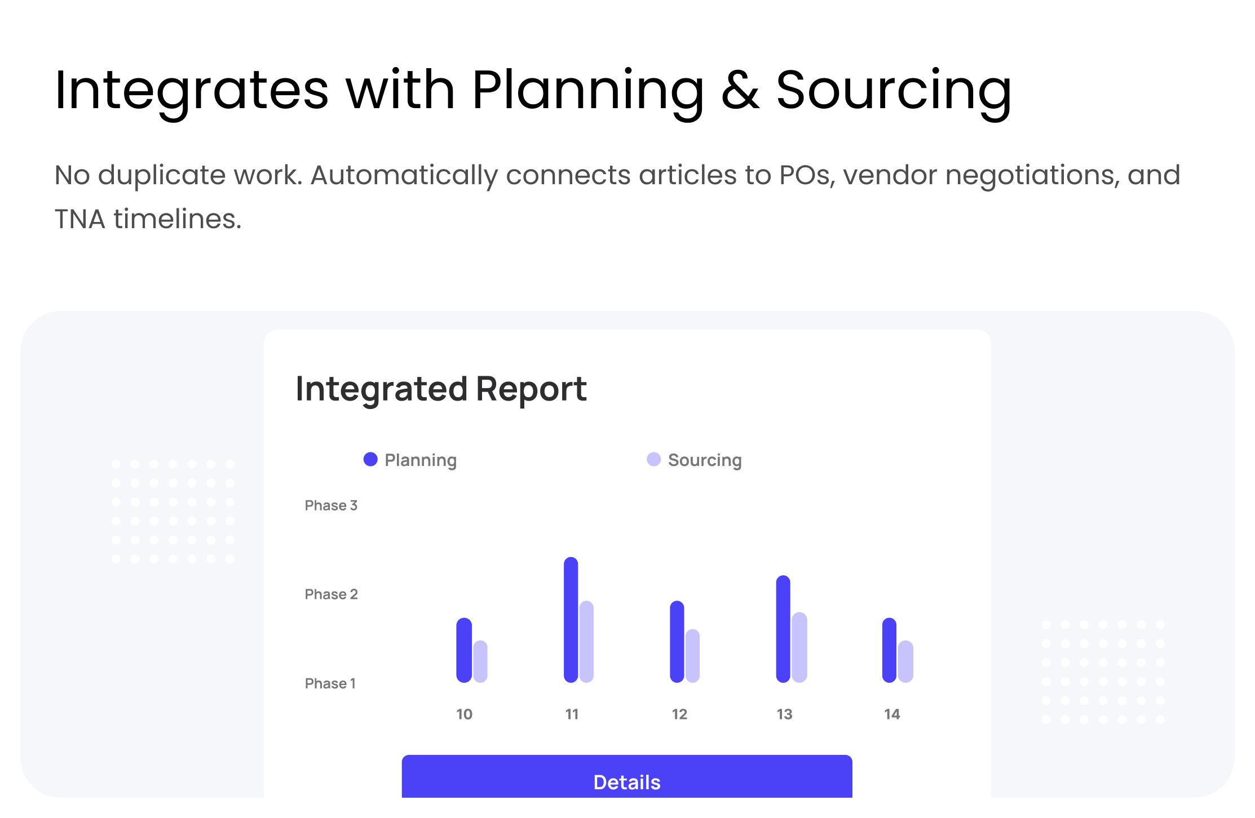Click x-axis label 14
The image size is (1255, 818).
coord(892,714)
